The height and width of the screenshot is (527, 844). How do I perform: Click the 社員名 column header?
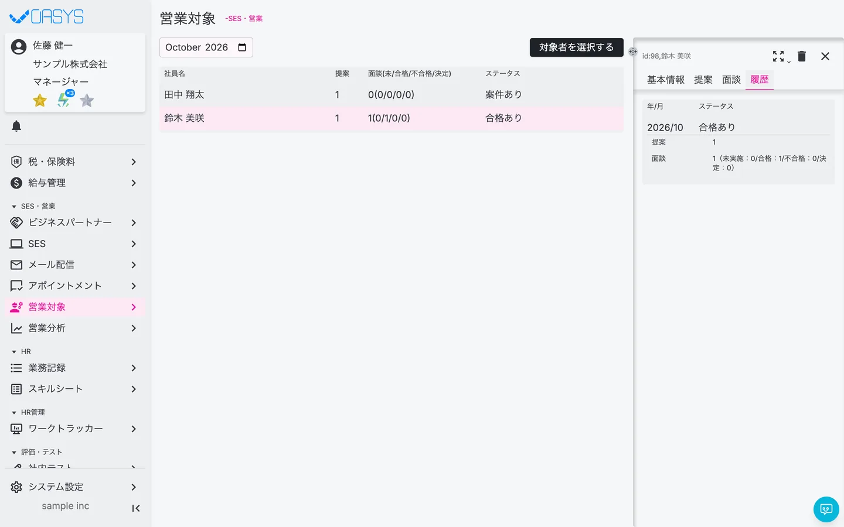175,74
